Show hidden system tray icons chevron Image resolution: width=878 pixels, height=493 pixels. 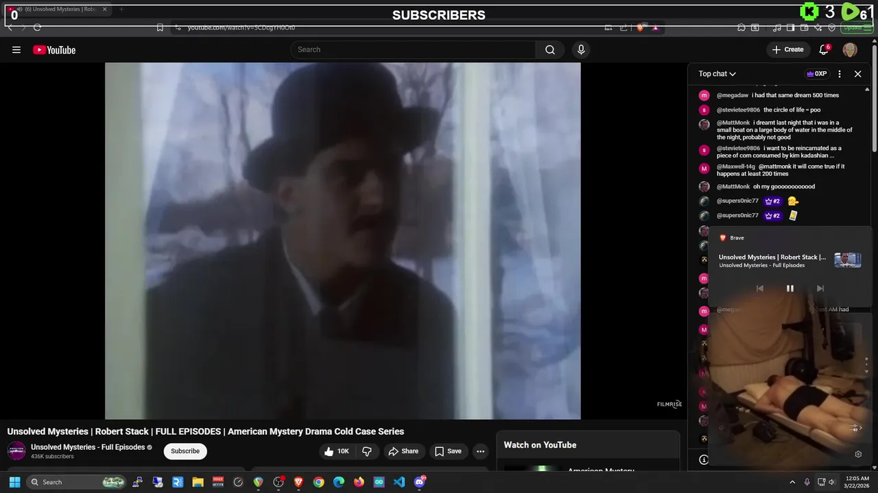pos(792,482)
